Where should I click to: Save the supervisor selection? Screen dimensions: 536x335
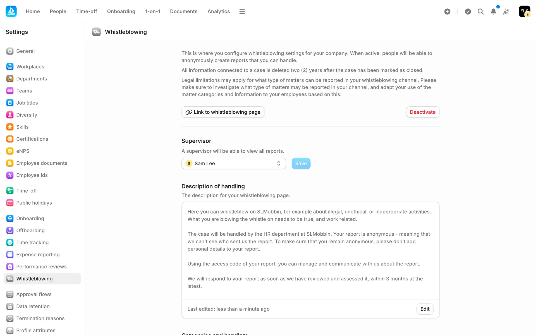(301, 163)
